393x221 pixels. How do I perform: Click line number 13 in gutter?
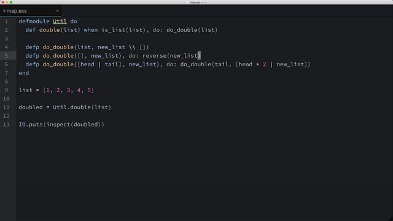click(x=6, y=125)
